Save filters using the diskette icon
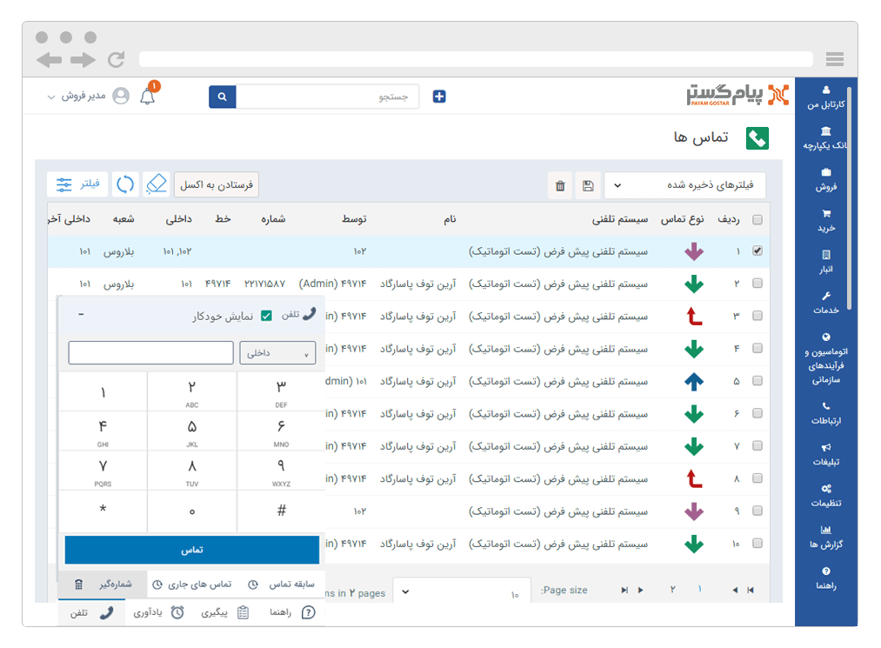 [588, 184]
